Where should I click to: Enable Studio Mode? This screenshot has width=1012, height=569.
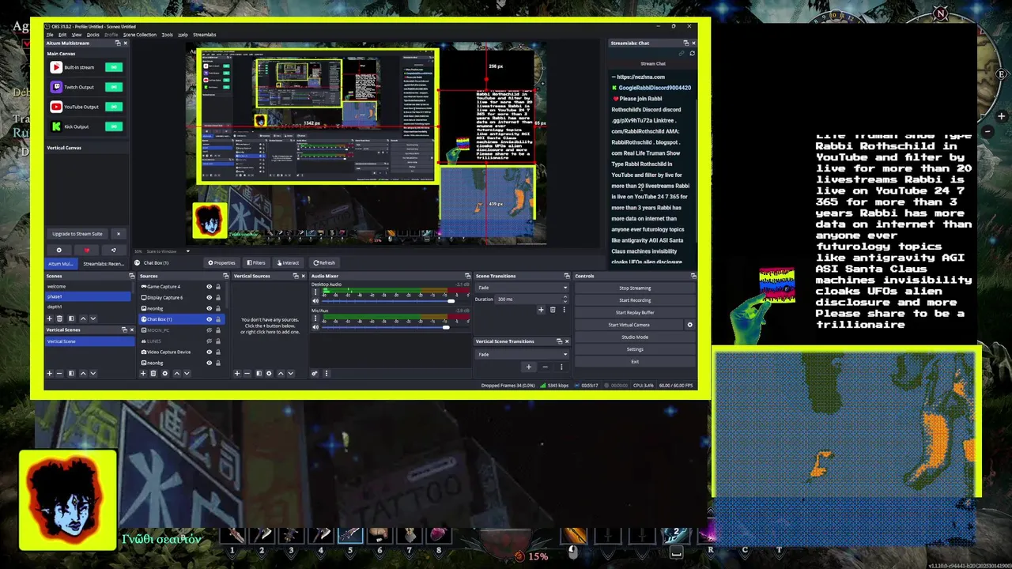click(x=635, y=337)
